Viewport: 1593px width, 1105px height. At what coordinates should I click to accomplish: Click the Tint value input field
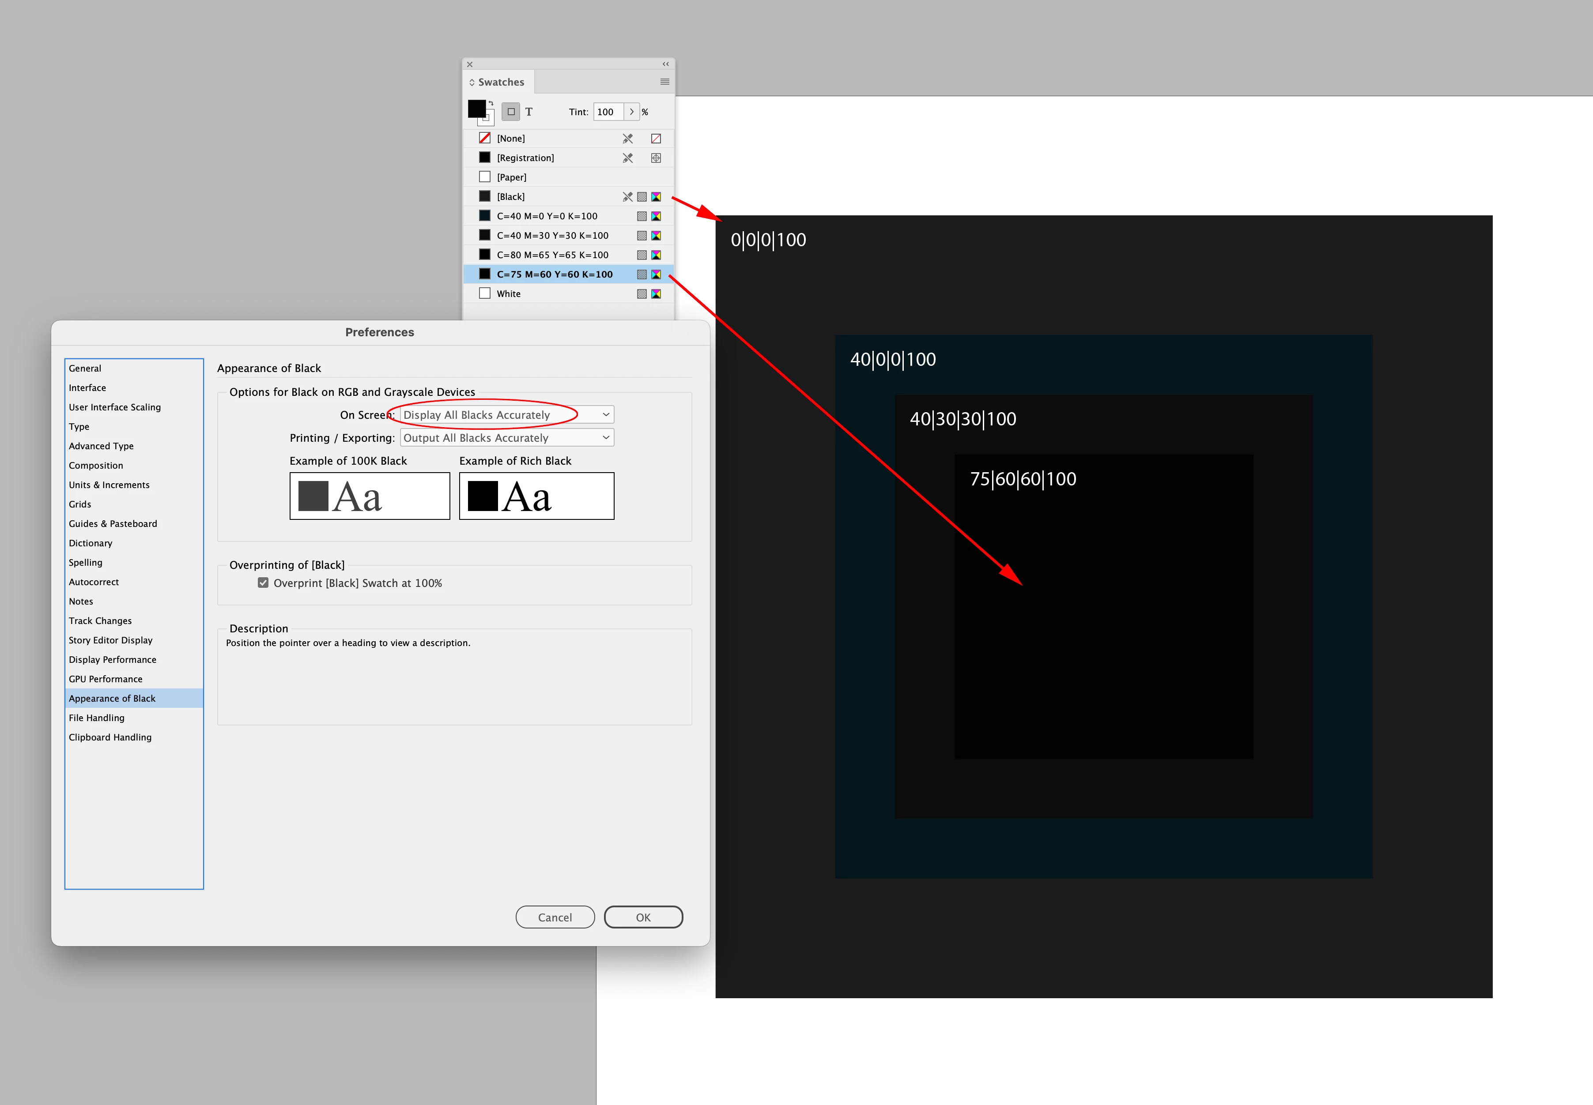608,112
